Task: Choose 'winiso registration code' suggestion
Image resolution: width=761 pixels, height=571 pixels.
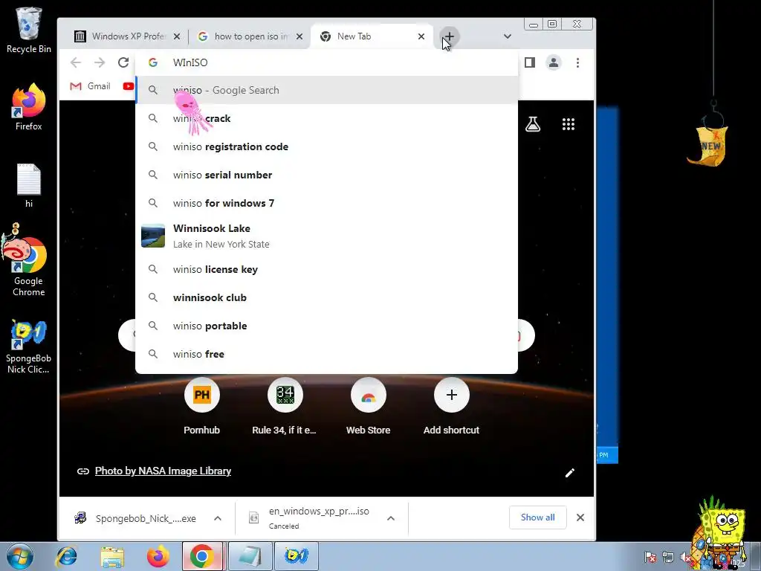Action: pos(326,146)
